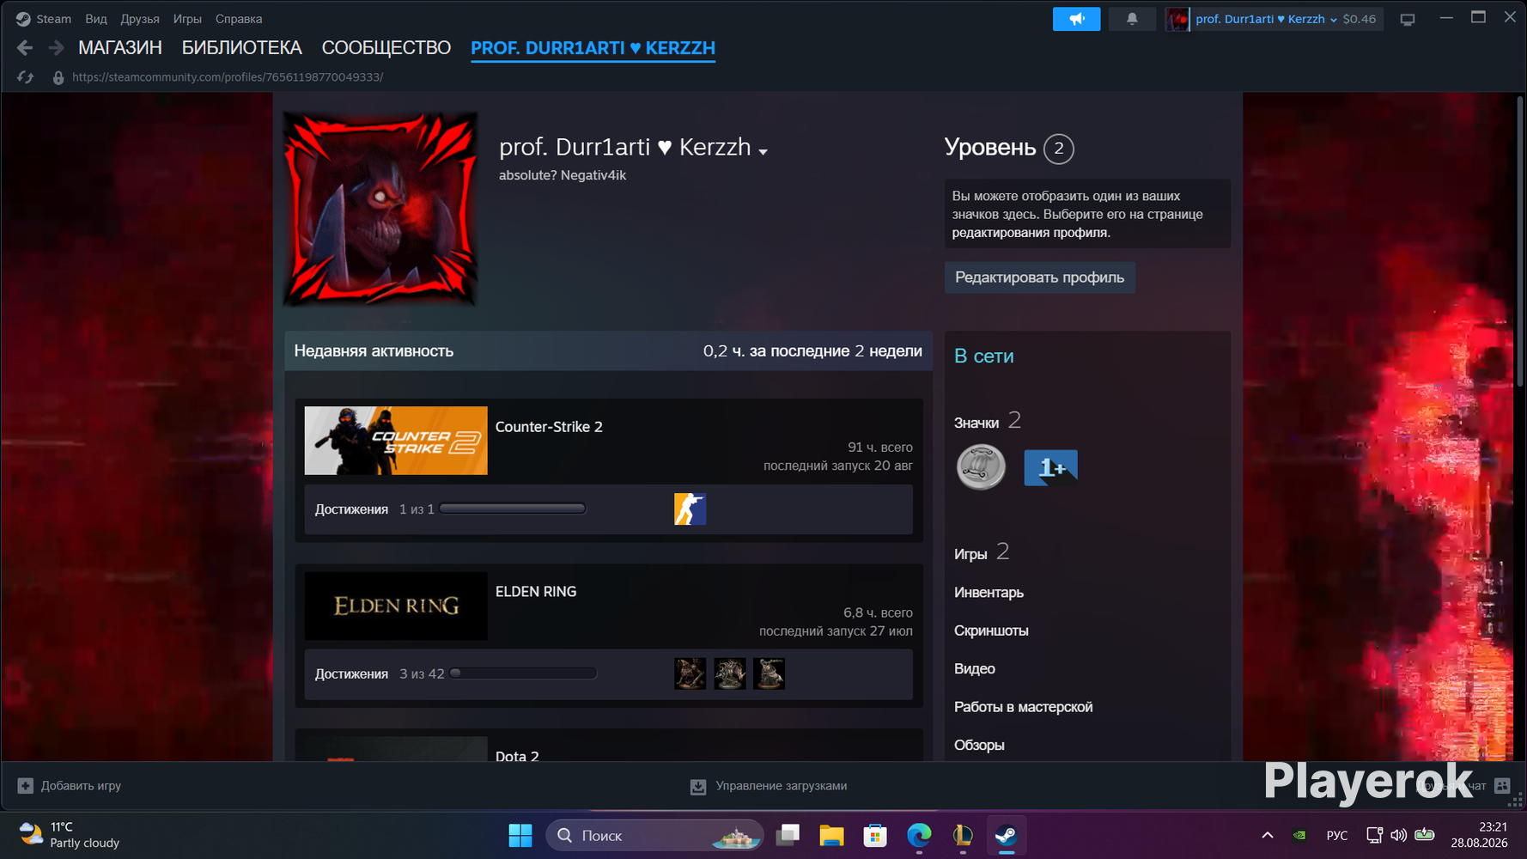Viewport: 1527px width, 859px height.
Task: Open the Friends and Chat people icon
Action: pos(1502,786)
